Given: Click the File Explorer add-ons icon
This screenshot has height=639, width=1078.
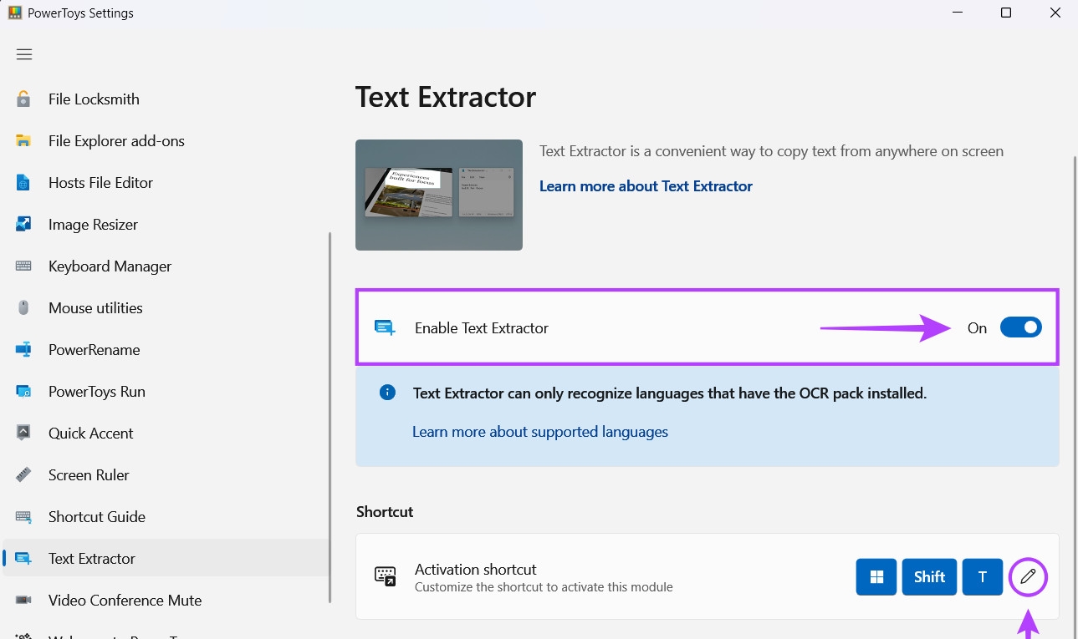Looking at the screenshot, I should pos(23,140).
